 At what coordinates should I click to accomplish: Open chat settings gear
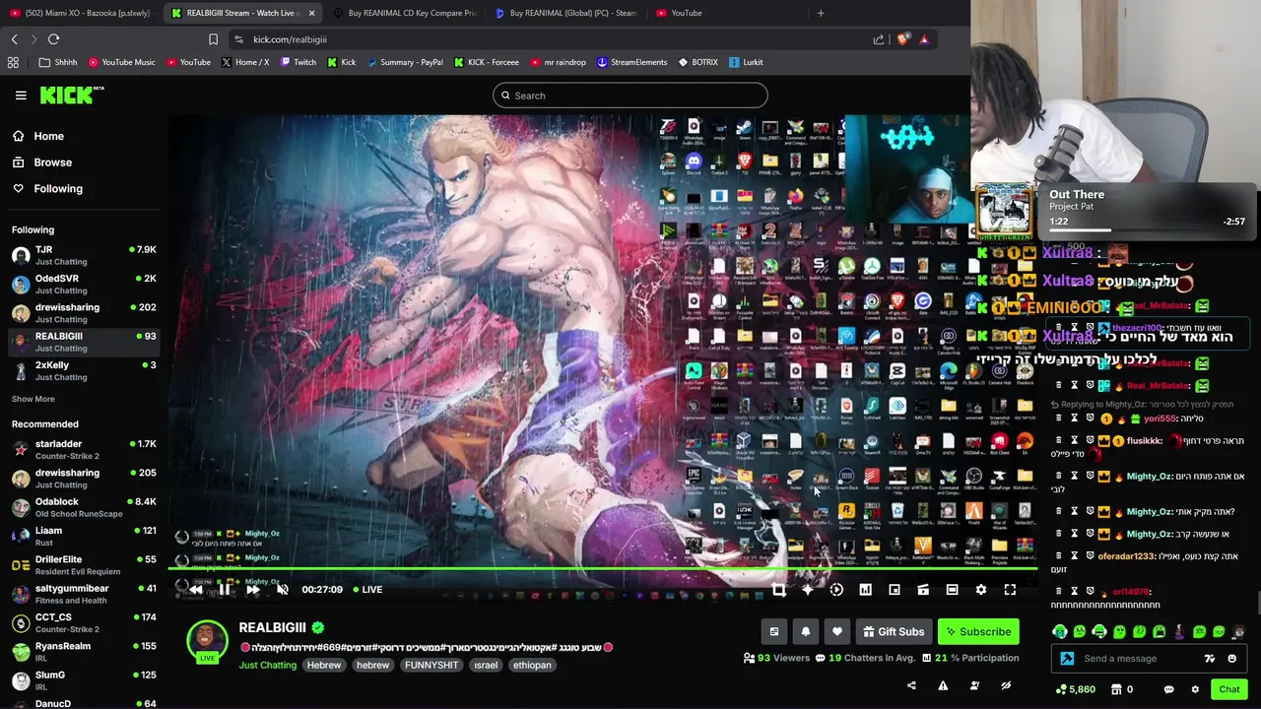click(1195, 689)
